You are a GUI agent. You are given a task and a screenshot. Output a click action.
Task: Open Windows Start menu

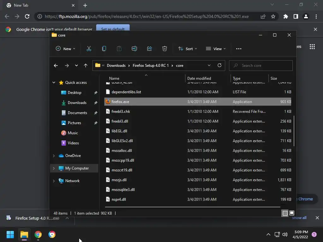tap(10, 234)
